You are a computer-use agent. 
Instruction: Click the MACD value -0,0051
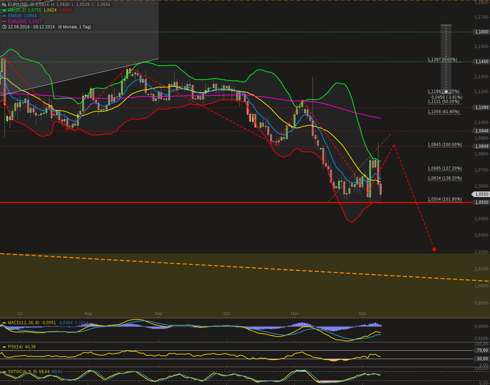[49, 323]
